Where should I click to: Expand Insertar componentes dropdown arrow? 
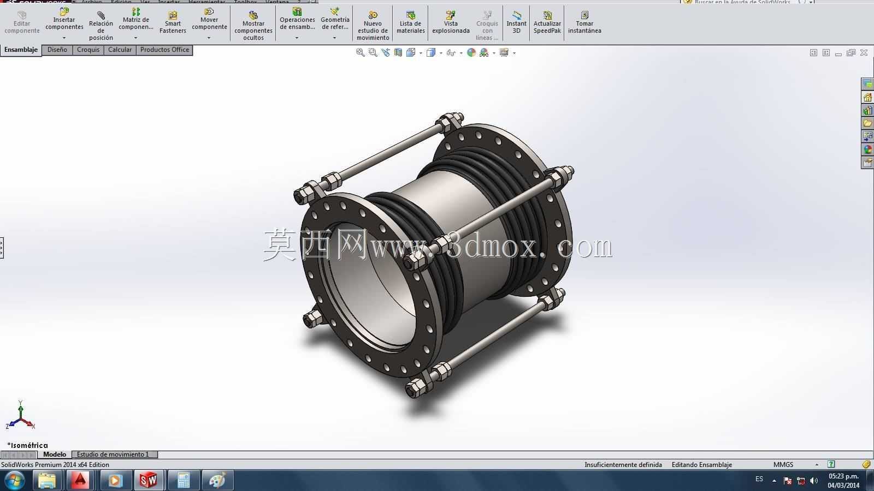64,38
